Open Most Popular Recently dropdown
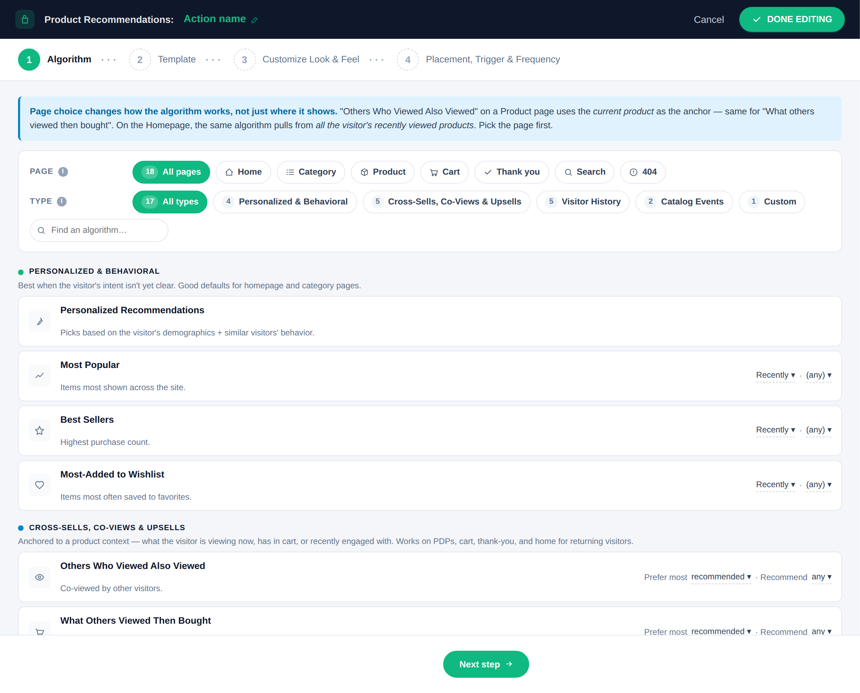Image resolution: width=860 pixels, height=693 pixels. (x=775, y=375)
